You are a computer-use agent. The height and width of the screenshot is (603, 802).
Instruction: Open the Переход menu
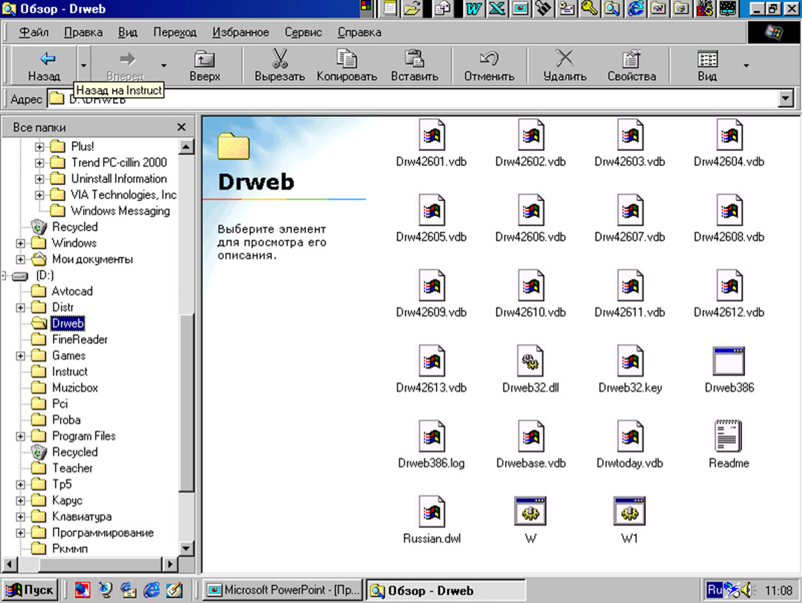(x=175, y=32)
